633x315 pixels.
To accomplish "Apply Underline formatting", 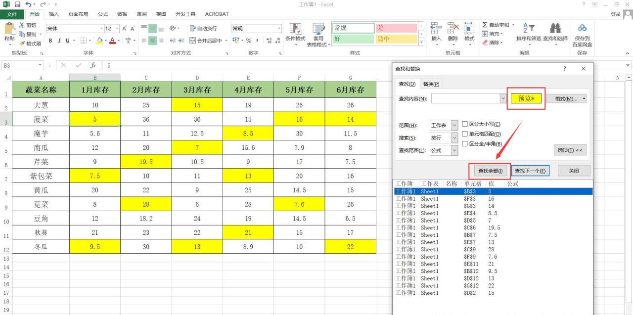I will [x=68, y=41].
